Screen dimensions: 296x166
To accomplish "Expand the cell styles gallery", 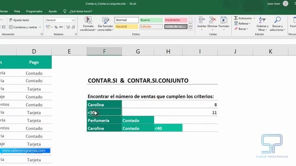I will (191, 28).
